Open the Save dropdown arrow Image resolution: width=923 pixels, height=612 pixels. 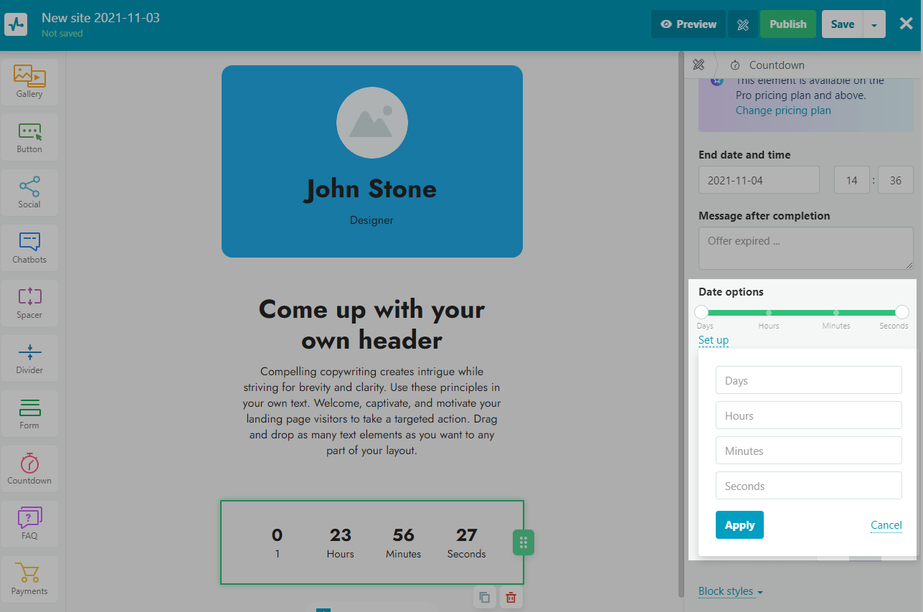(874, 24)
